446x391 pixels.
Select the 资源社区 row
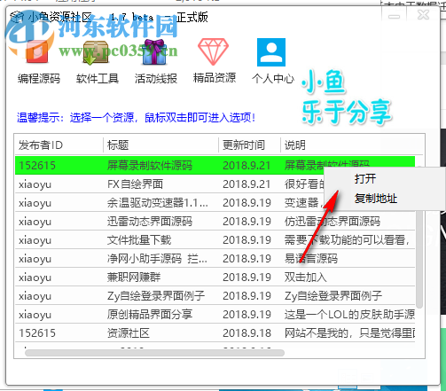(x=215, y=333)
